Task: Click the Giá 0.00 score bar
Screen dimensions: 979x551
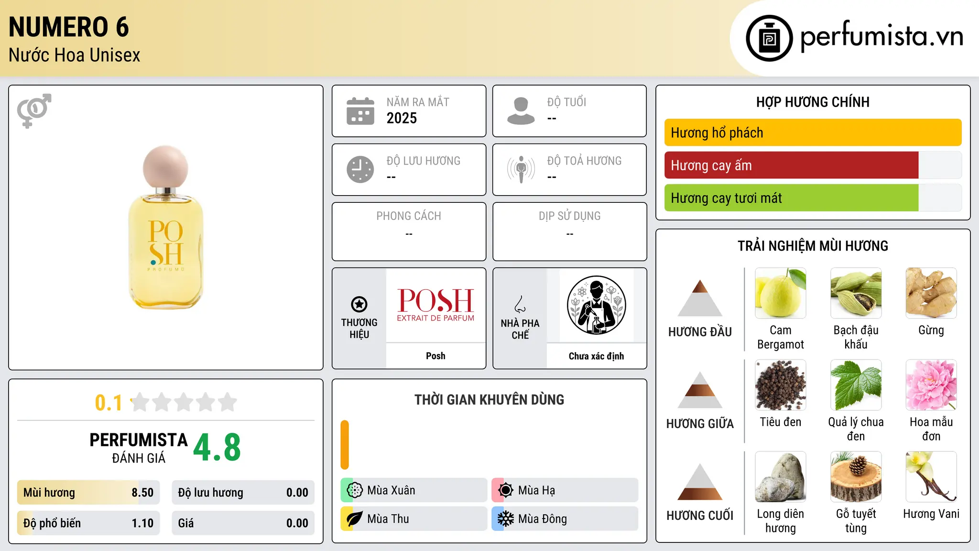Action: pyautogui.click(x=243, y=523)
